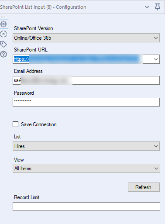Open the View dropdown showing All Items

point(86,169)
